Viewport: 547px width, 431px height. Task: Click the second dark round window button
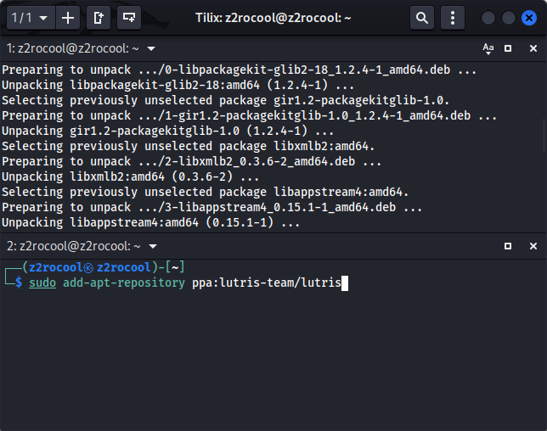(x=508, y=18)
